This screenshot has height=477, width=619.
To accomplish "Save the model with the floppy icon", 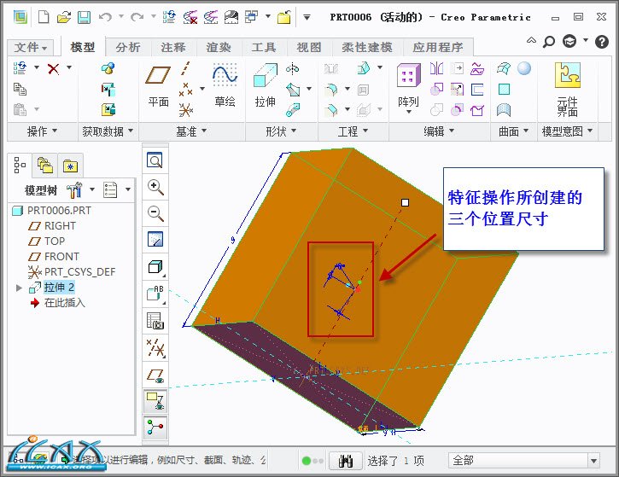I will coord(84,17).
